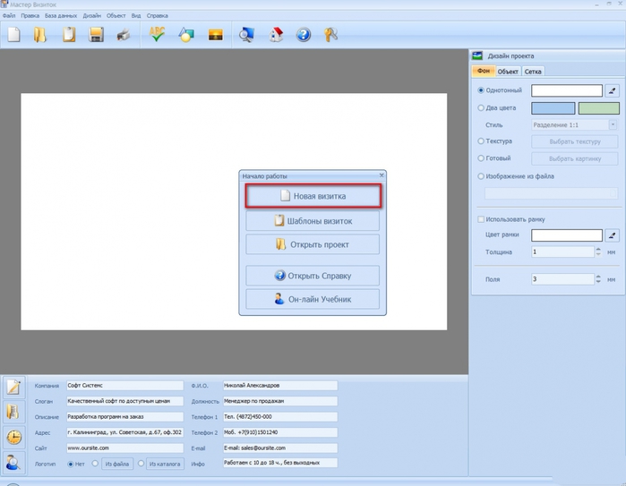Select the Два цвета background option
626x486 pixels.
tap(481, 107)
